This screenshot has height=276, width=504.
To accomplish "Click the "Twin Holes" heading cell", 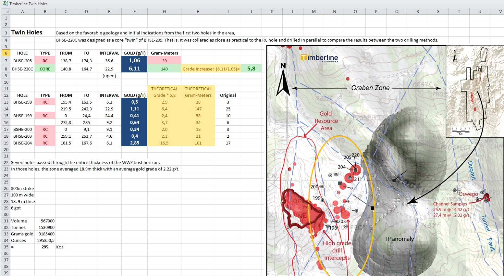I will (x=27, y=32).
